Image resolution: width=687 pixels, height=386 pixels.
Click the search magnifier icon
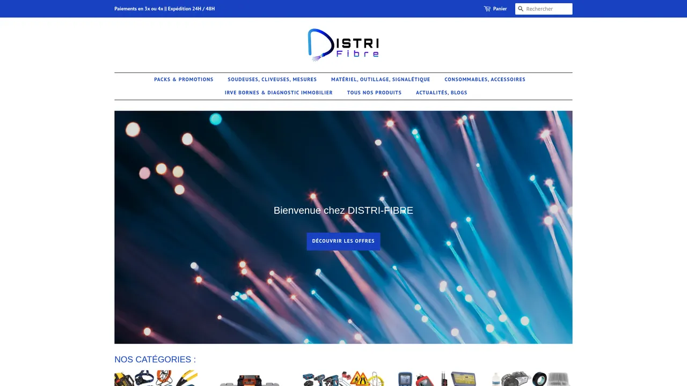521,9
